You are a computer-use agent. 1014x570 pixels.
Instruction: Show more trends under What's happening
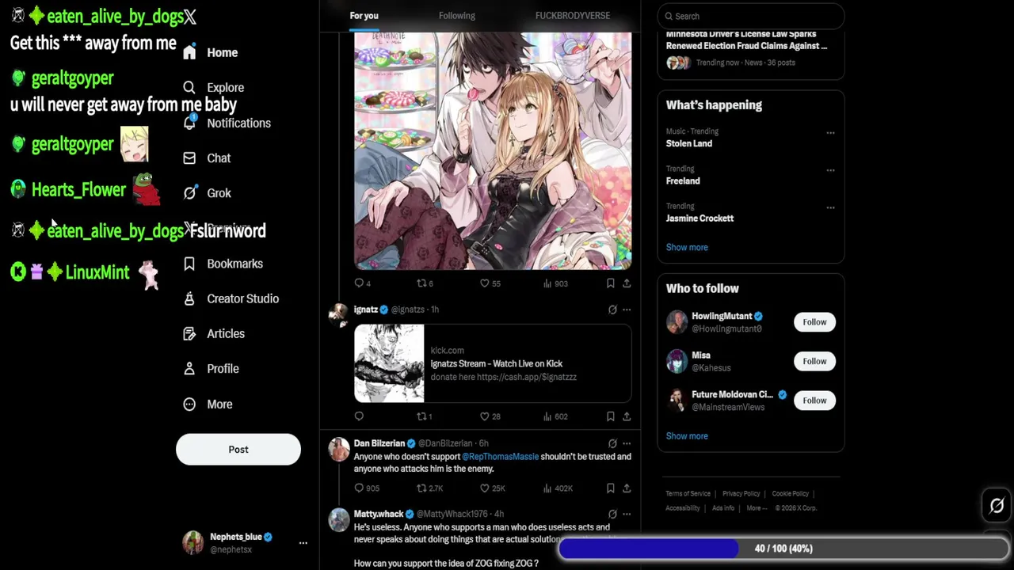[687, 247]
